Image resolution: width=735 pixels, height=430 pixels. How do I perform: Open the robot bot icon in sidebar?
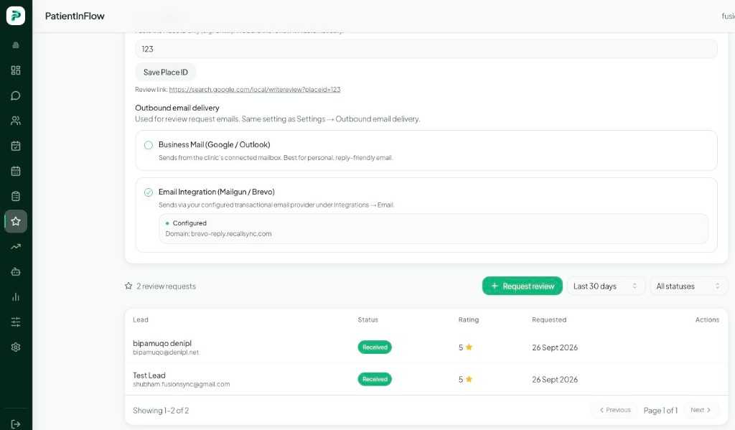[16, 271]
